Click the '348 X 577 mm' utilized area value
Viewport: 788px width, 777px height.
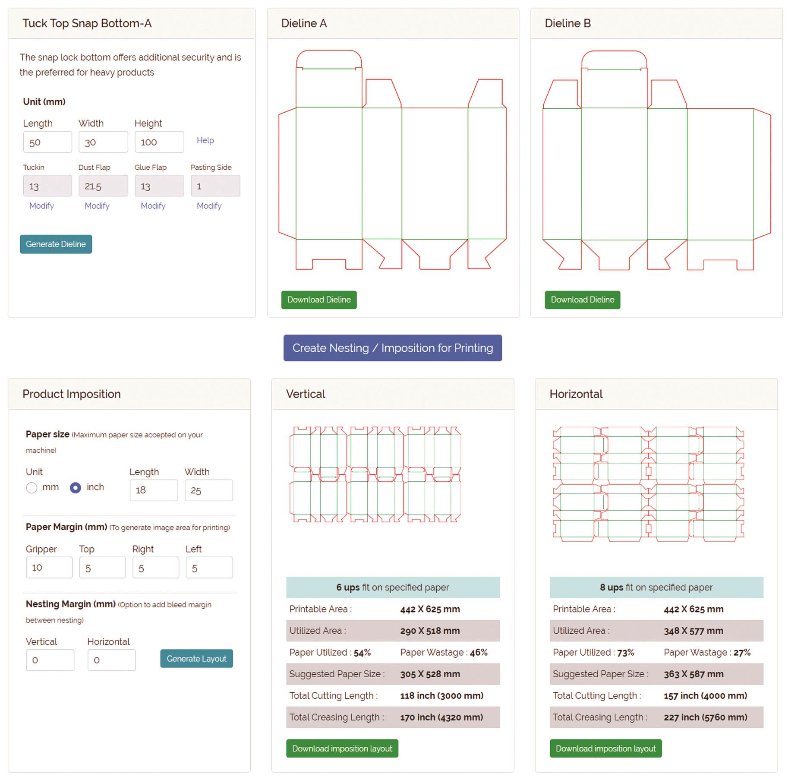[693, 631]
